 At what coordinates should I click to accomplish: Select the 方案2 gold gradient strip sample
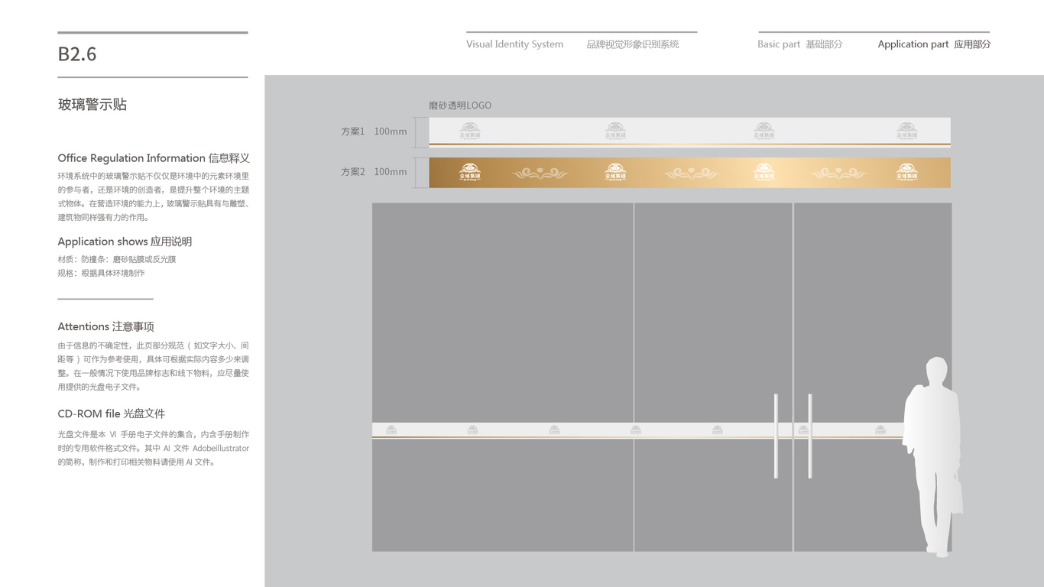pyautogui.click(x=689, y=173)
